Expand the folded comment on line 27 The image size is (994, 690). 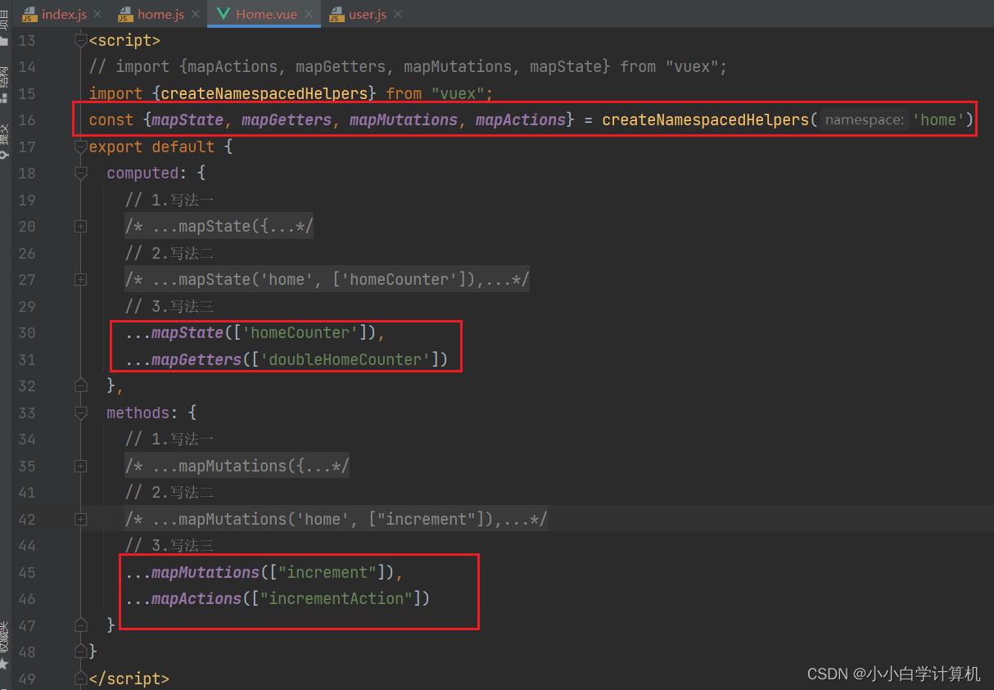80,280
